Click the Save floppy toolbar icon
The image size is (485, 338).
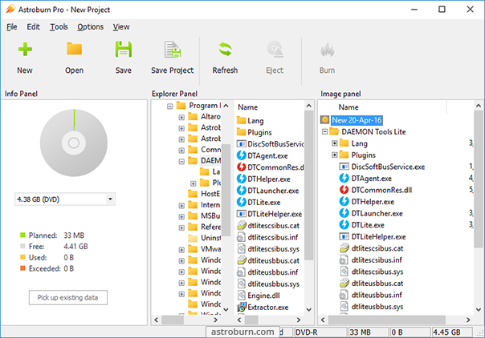click(124, 50)
